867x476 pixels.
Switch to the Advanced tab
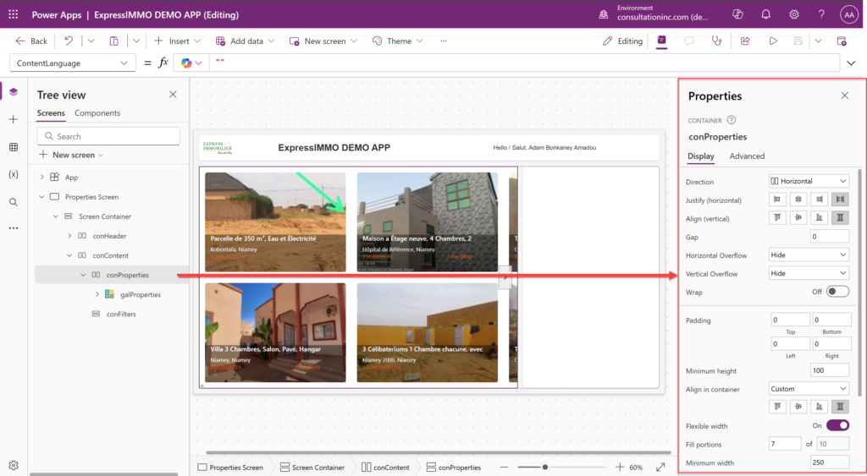[x=747, y=156]
